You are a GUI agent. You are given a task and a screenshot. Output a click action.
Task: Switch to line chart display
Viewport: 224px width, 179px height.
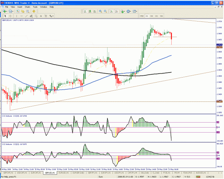point(95,11)
